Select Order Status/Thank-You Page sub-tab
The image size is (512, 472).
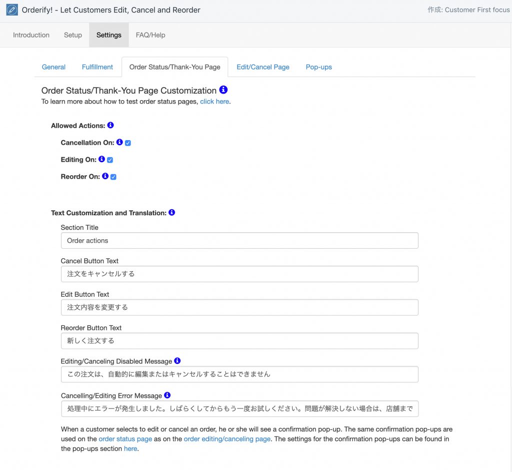coord(174,67)
